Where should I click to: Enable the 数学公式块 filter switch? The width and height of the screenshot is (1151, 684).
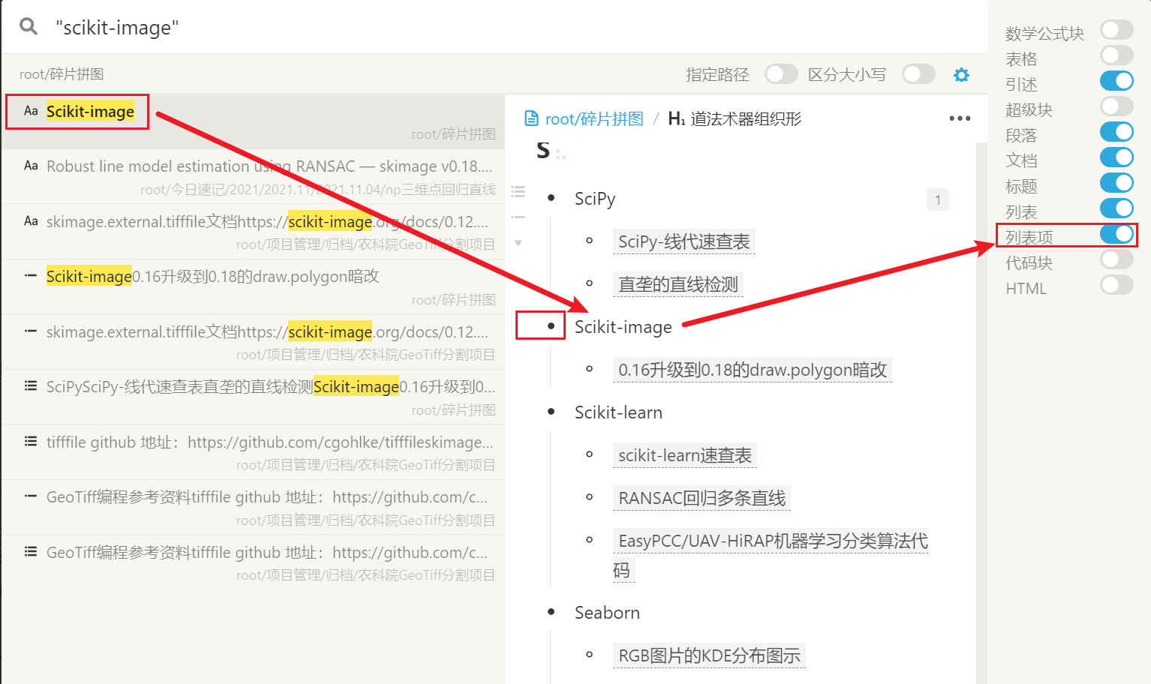click(1116, 30)
